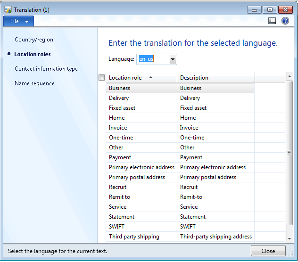Click the scroll down arrow

point(290,238)
